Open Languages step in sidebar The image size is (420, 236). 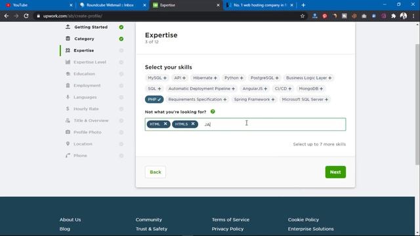coord(85,97)
